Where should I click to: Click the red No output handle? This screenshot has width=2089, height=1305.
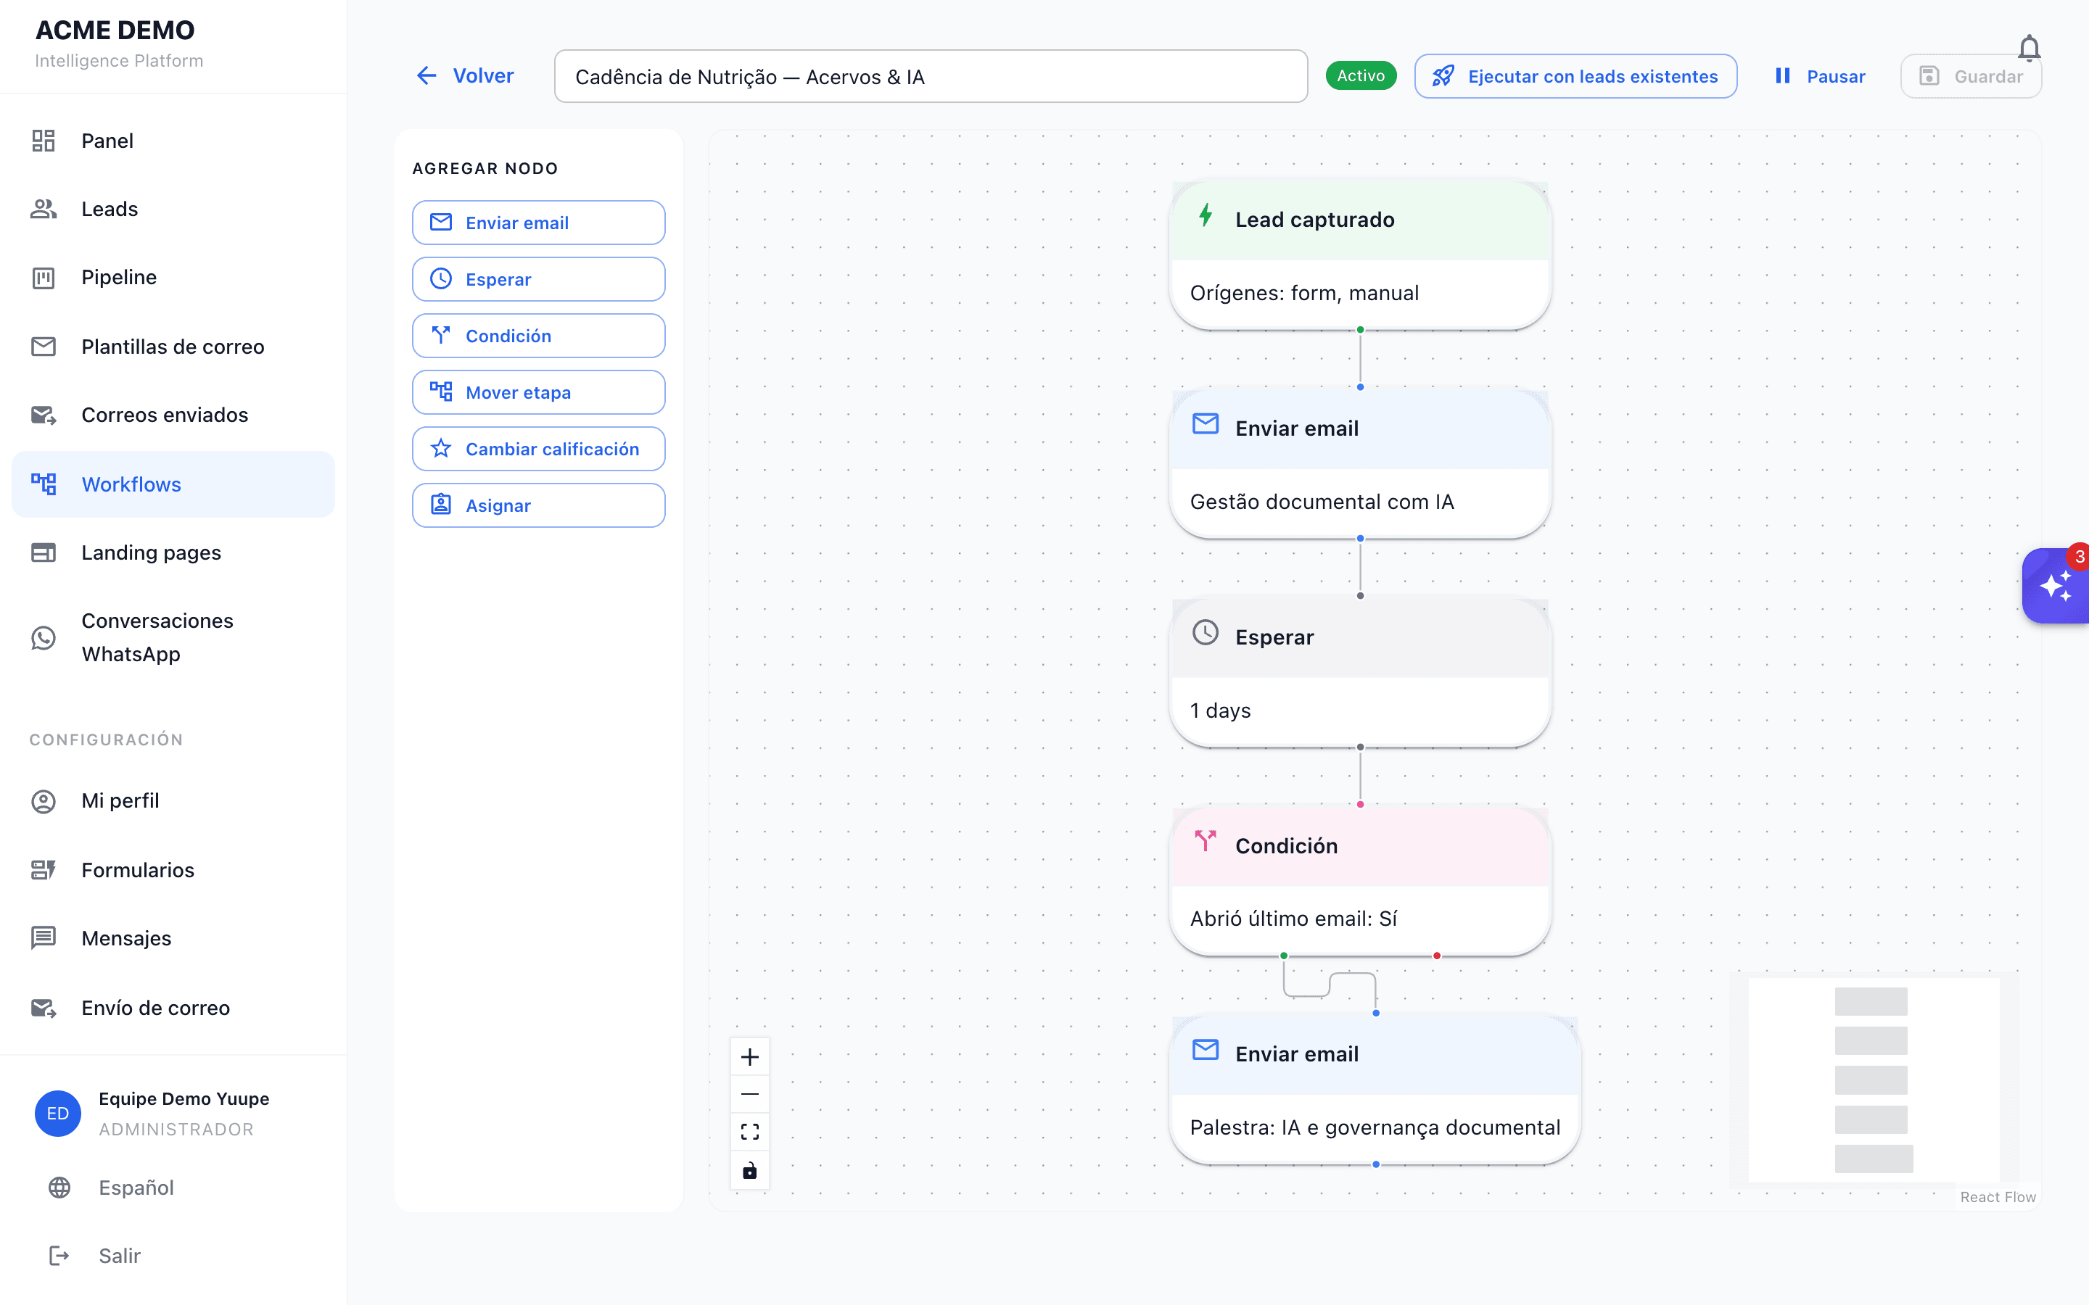(x=1436, y=956)
